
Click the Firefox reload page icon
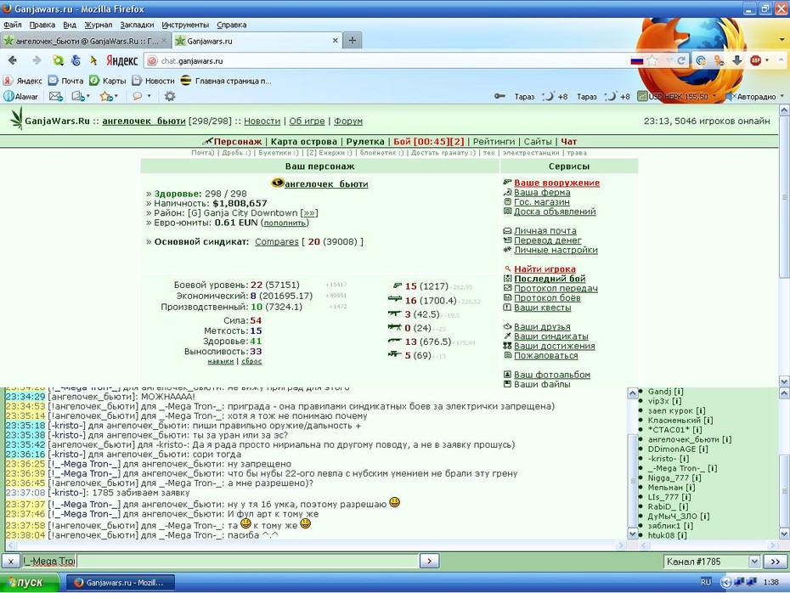pos(681,61)
